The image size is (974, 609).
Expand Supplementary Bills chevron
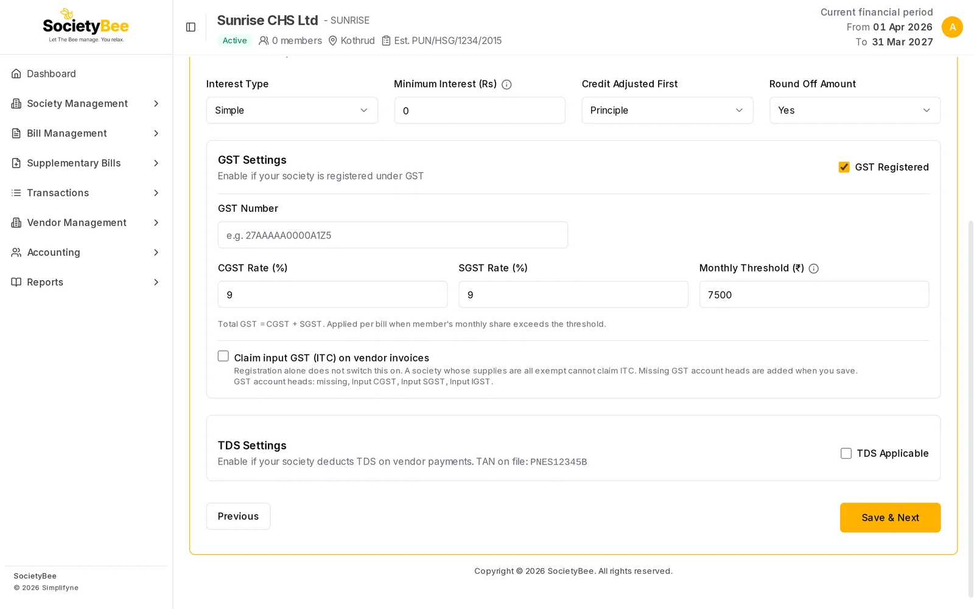[x=156, y=163]
